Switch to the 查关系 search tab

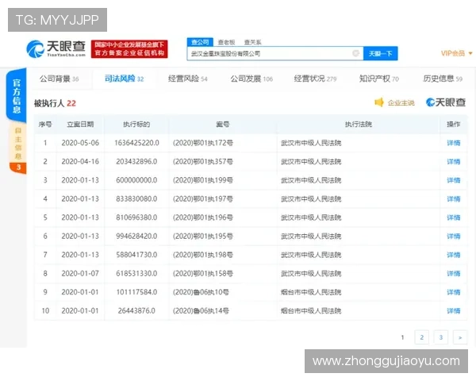tap(252, 42)
